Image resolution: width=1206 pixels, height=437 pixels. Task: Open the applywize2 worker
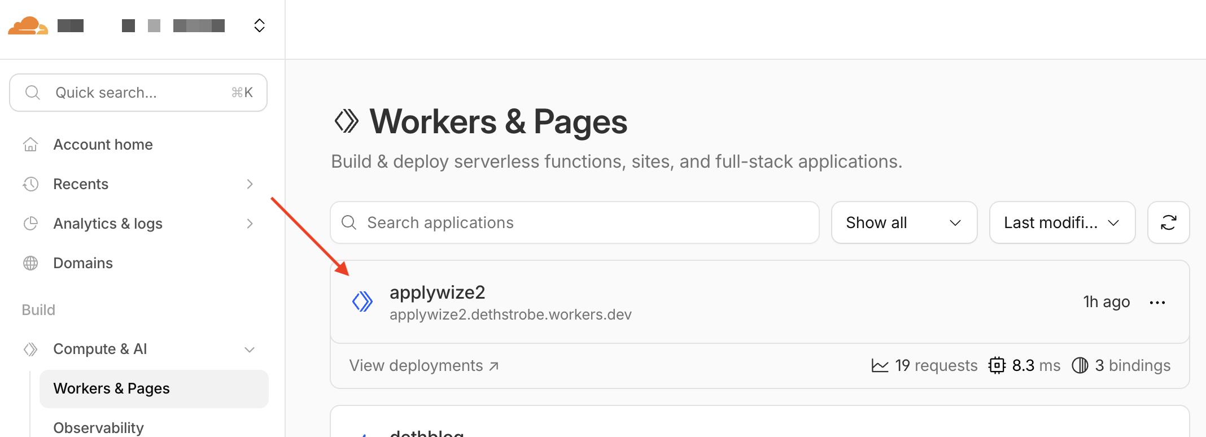[438, 292]
